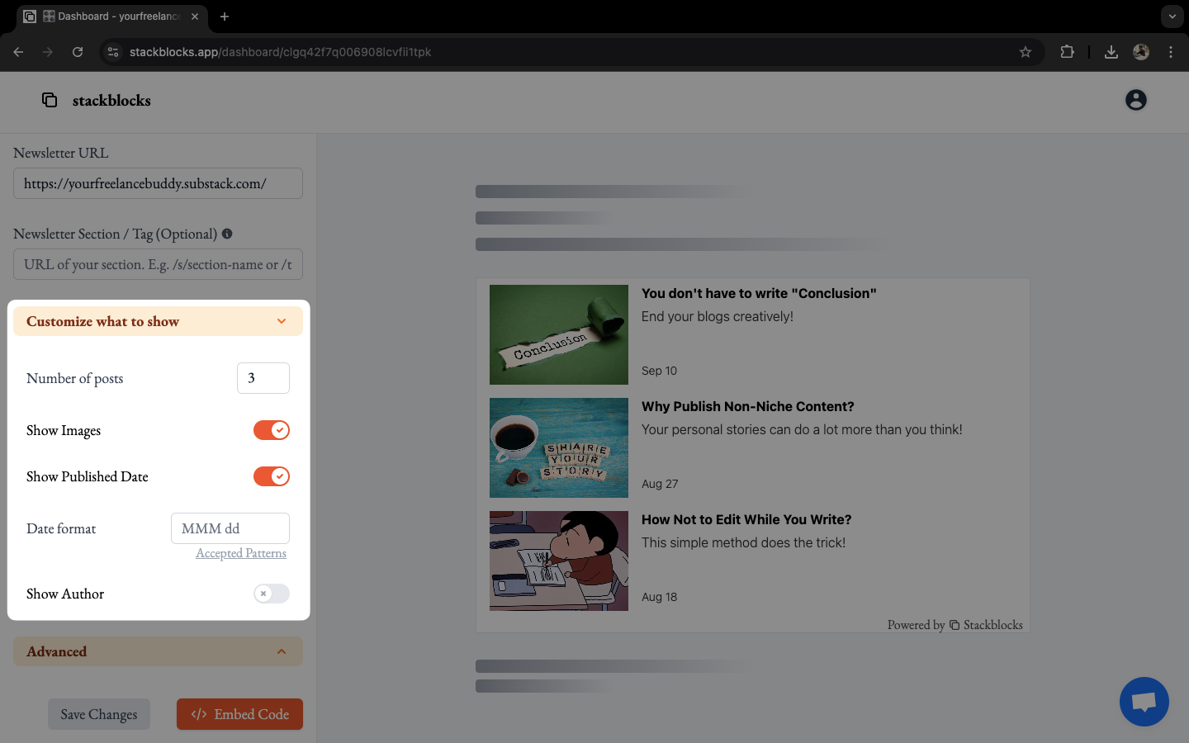
Task: Reload the page
Action: point(78,52)
